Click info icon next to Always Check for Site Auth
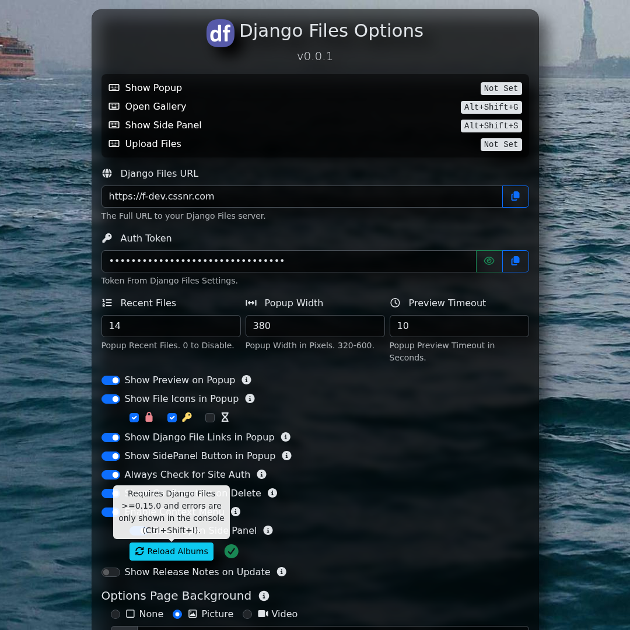 tap(261, 474)
